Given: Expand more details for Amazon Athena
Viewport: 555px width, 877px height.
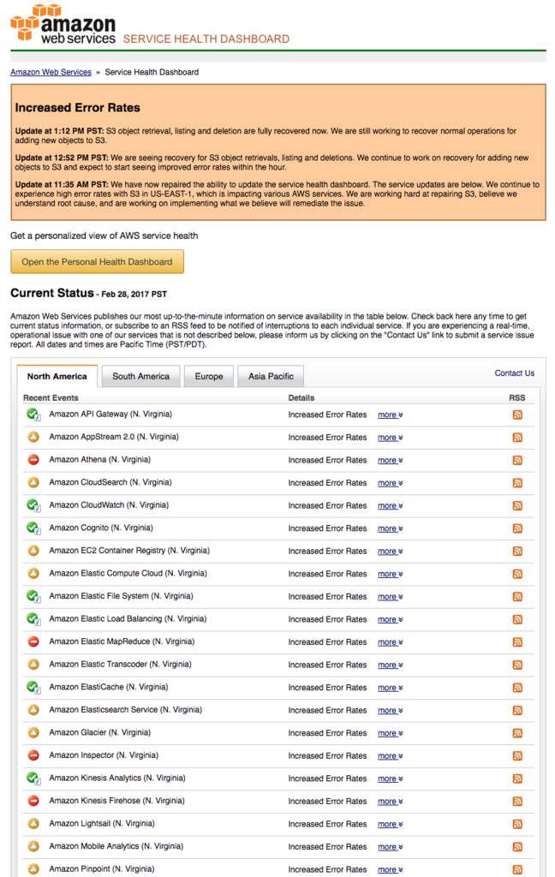Looking at the screenshot, I should click(x=390, y=460).
